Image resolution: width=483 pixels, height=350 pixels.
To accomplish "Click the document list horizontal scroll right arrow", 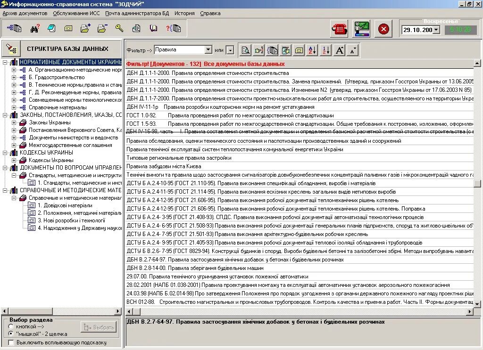I will pos(470,311).
